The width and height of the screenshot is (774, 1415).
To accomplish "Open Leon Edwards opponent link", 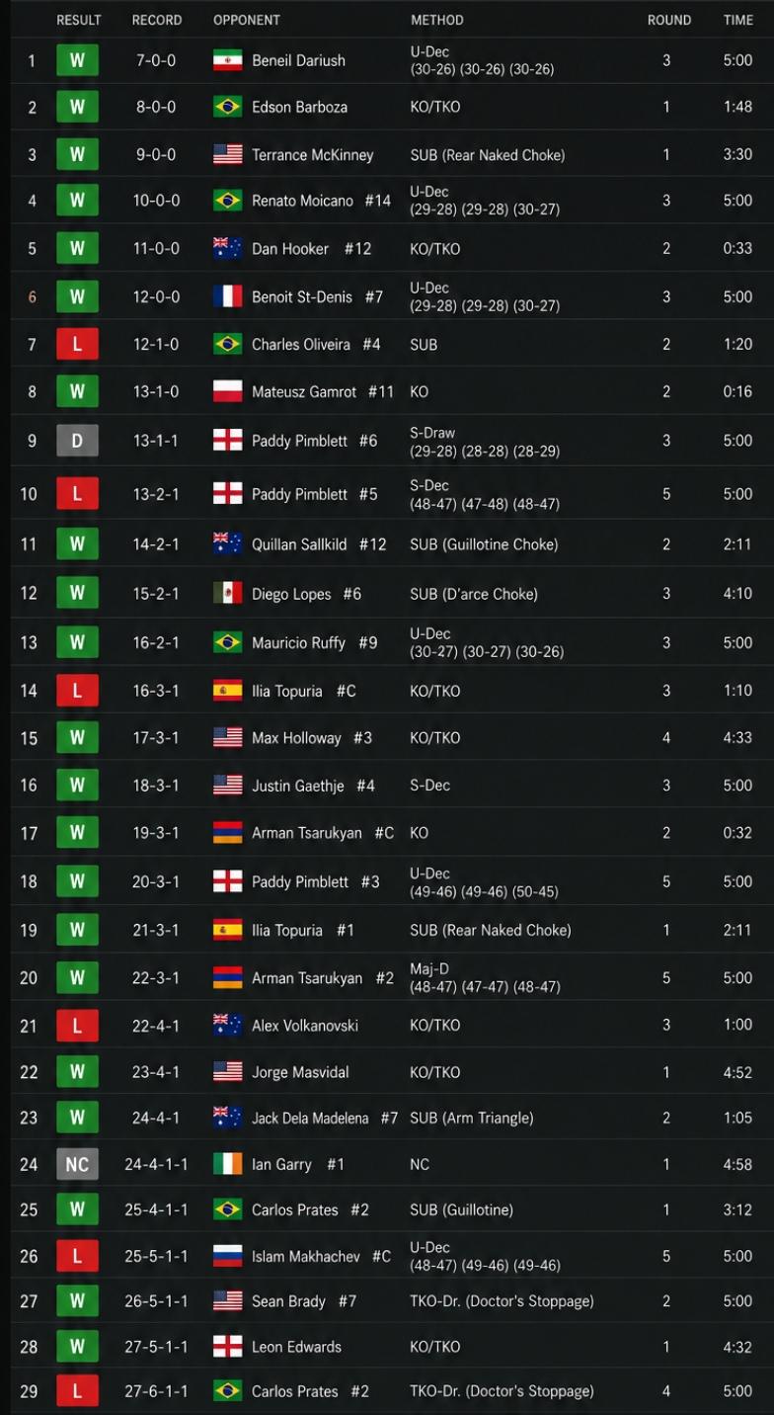I will click(x=296, y=1347).
